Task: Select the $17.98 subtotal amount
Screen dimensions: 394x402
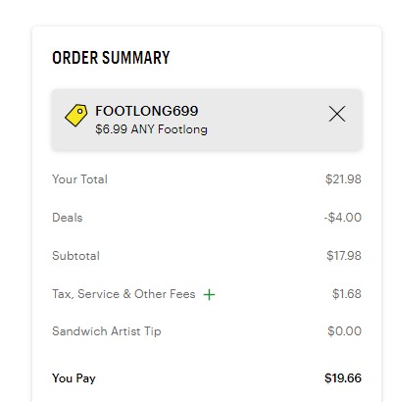Action: 344,256
